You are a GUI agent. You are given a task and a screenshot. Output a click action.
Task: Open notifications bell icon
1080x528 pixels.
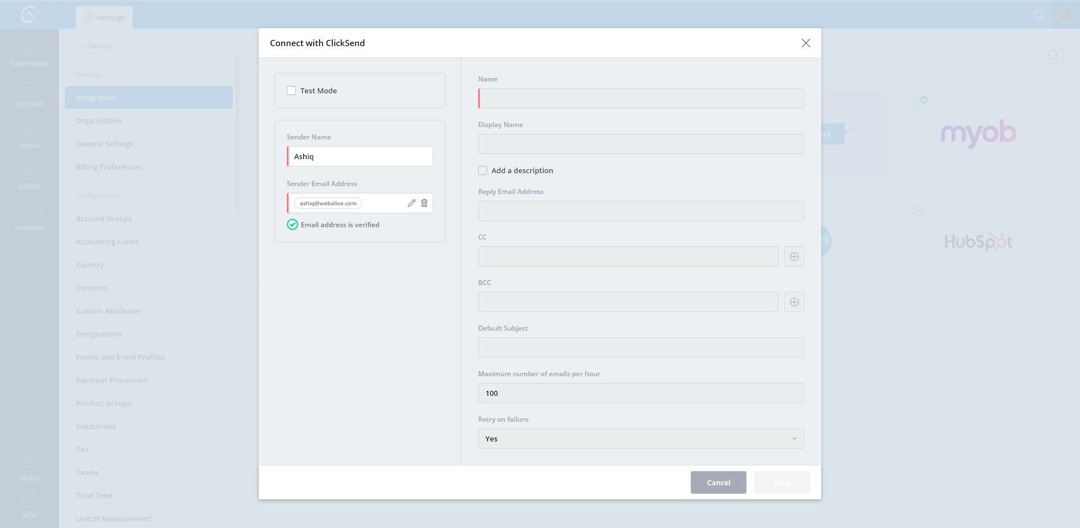(1038, 15)
